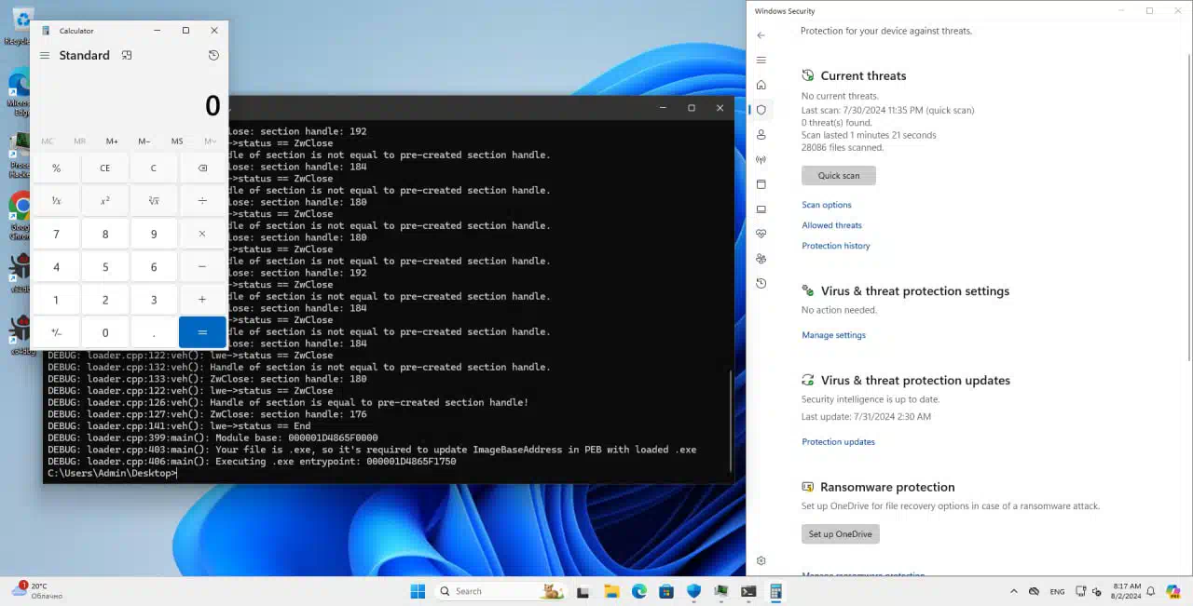
Task: Open Calculator history panel icon
Action: click(213, 55)
